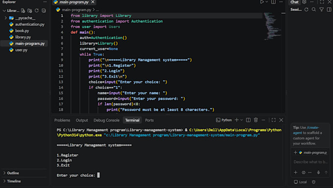
Task: Click the 'def main():' code line
Action: pyautogui.click(x=83, y=32)
